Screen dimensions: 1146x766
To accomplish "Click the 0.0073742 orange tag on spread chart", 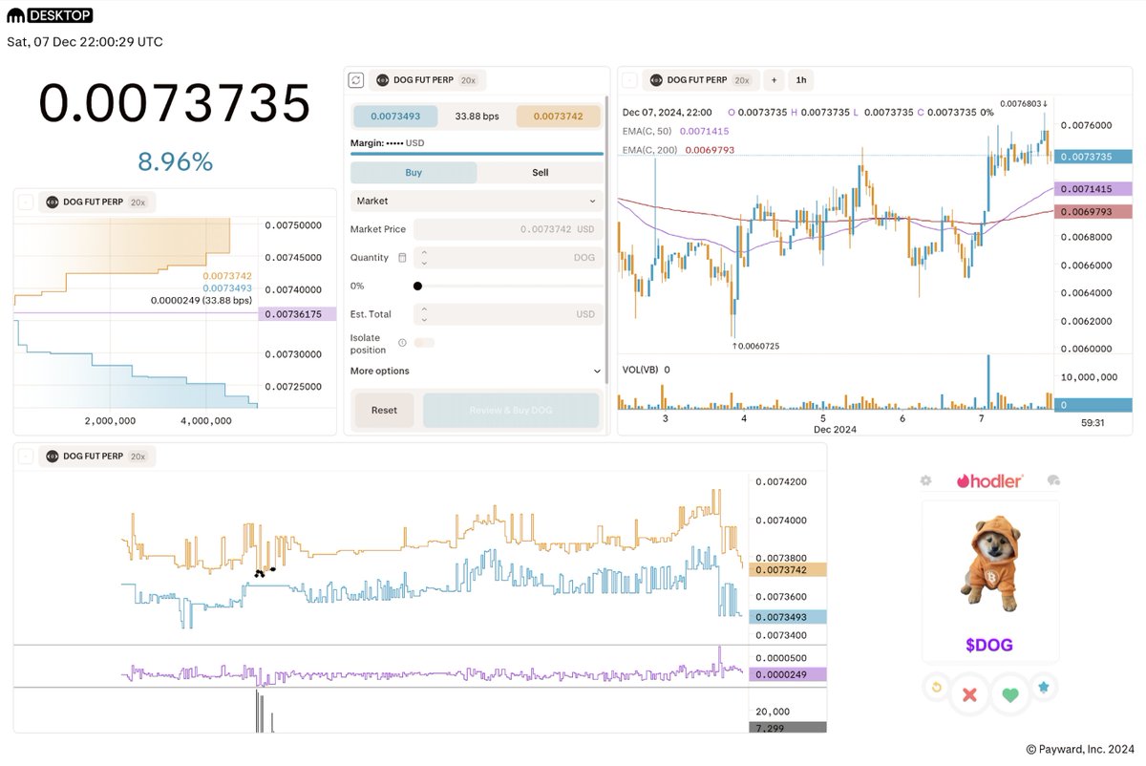I will tap(788, 569).
